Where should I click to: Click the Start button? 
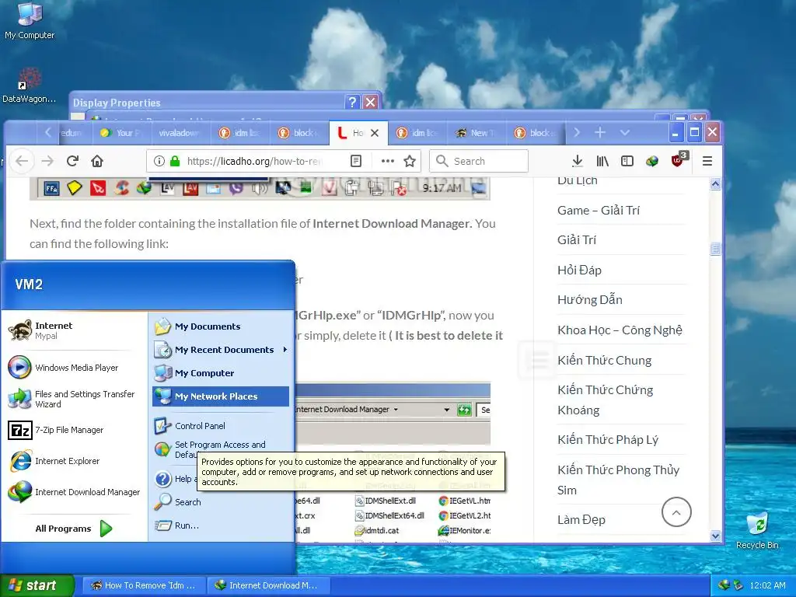click(37, 585)
